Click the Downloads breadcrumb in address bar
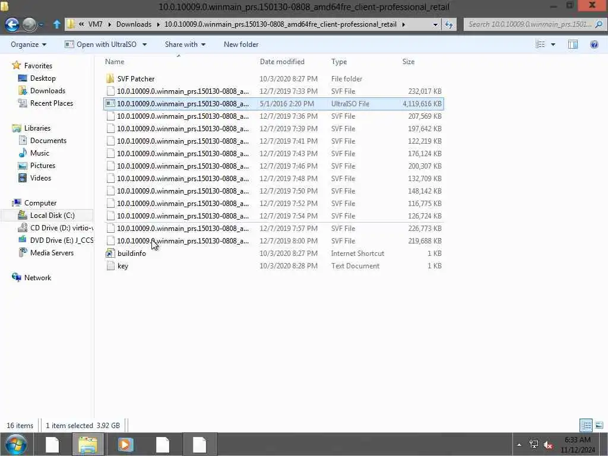The height and width of the screenshot is (456, 608). click(x=134, y=24)
